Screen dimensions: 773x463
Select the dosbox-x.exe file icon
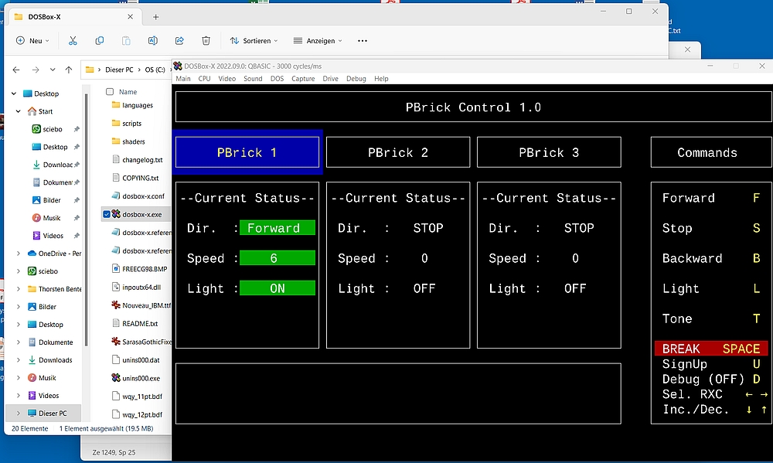[x=117, y=214]
